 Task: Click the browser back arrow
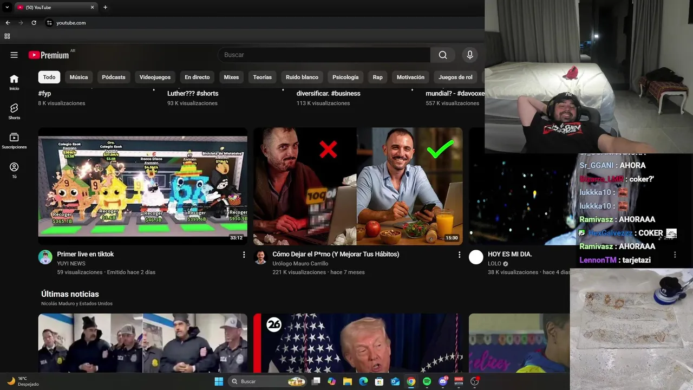8,23
